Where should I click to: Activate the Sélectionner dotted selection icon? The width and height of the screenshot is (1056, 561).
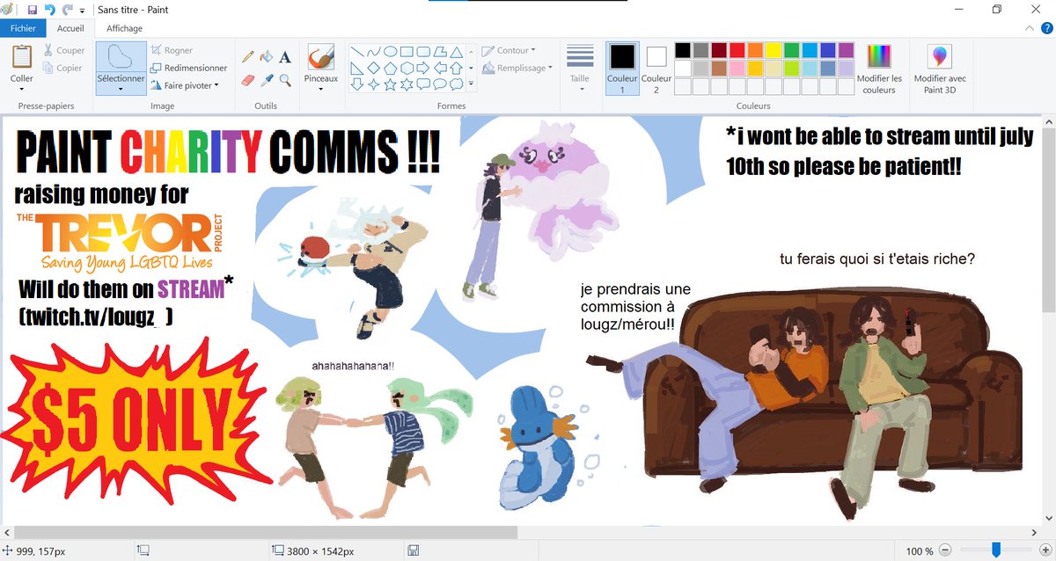pyautogui.click(x=121, y=58)
